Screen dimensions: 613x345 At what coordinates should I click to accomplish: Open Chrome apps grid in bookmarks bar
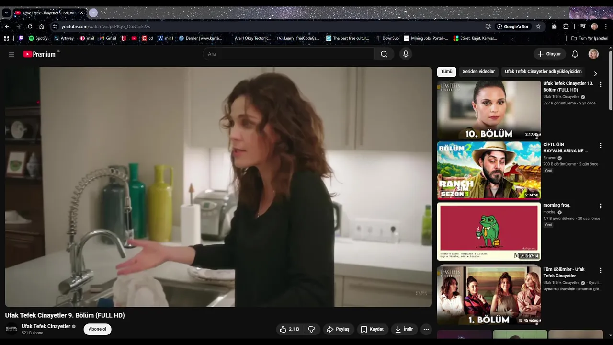pos(6,38)
